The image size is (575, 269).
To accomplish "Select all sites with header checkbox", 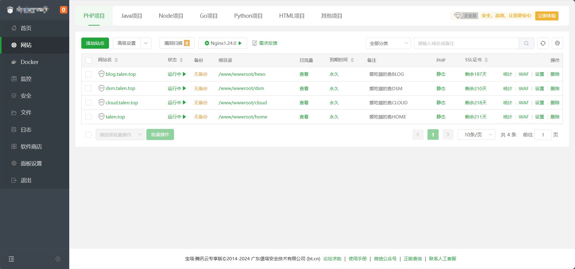I will pyautogui.click(x=89, y=60).
